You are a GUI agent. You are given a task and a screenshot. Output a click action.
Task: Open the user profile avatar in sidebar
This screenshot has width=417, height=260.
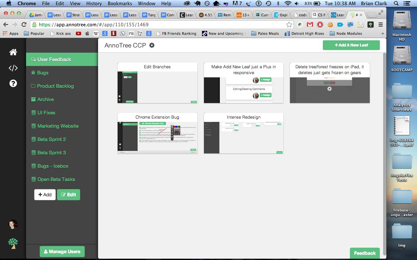[x=13, y=225]
